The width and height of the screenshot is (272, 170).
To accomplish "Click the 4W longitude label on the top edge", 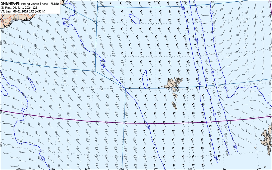I will tap(212, 2).
